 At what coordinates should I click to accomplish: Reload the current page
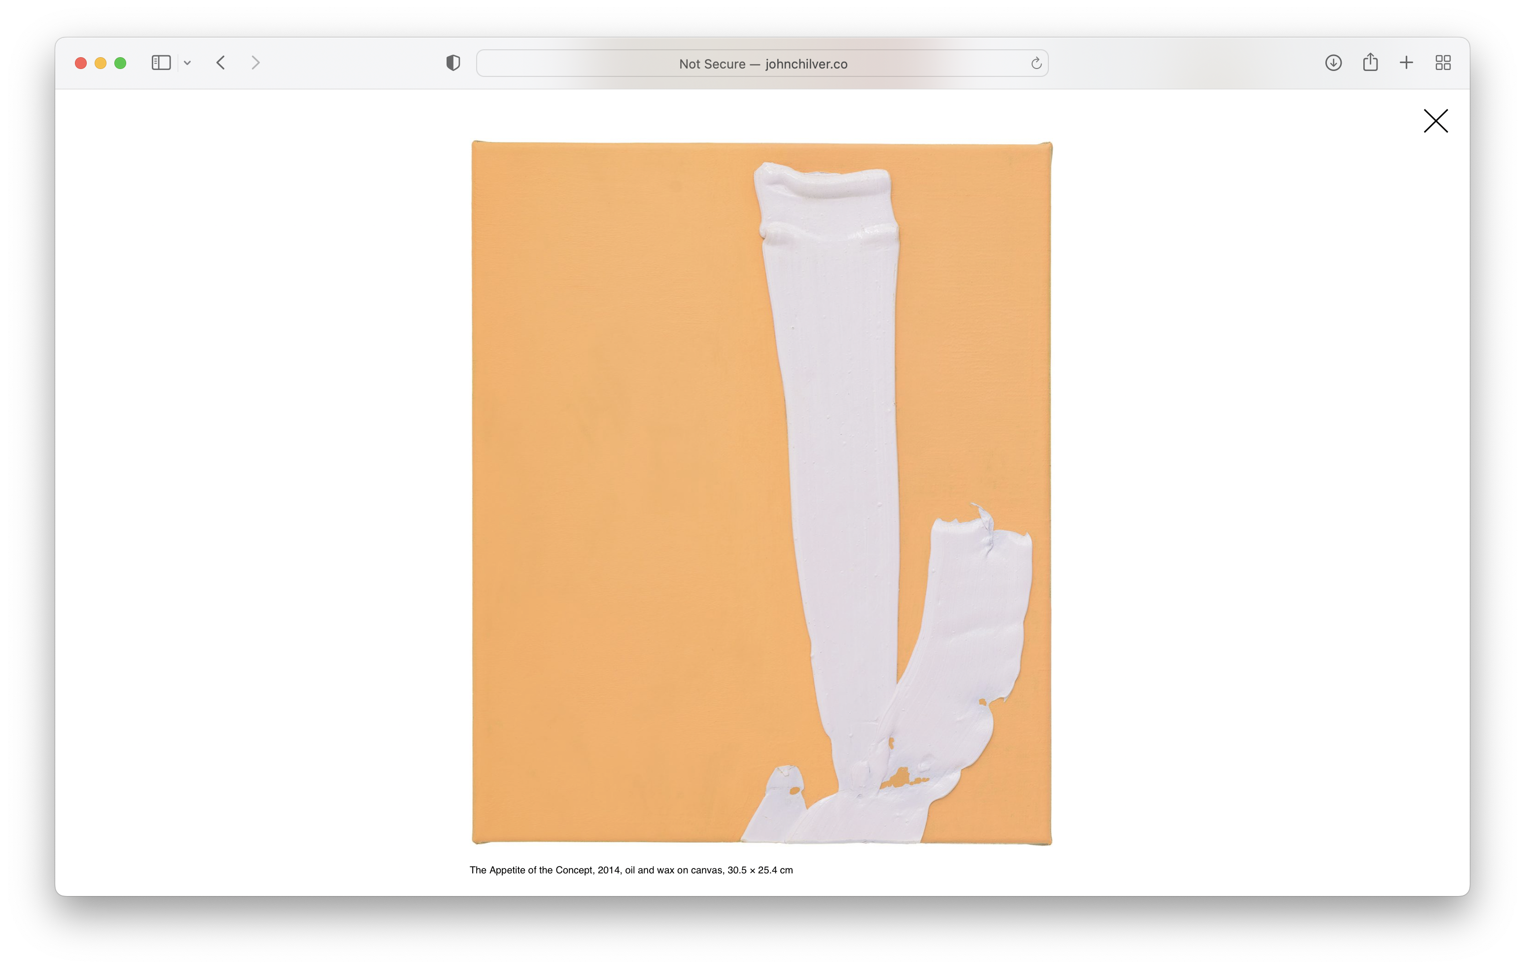[1036, 63]
